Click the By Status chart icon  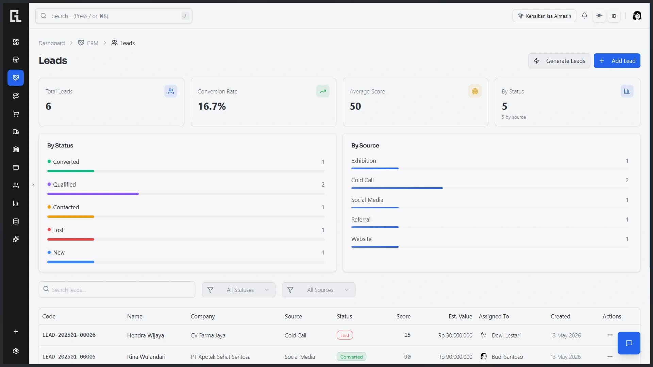627,91
